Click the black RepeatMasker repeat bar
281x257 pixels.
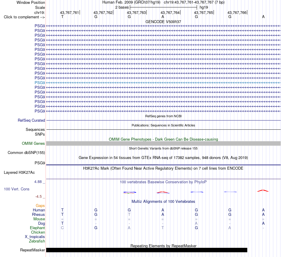click(147, 250)
